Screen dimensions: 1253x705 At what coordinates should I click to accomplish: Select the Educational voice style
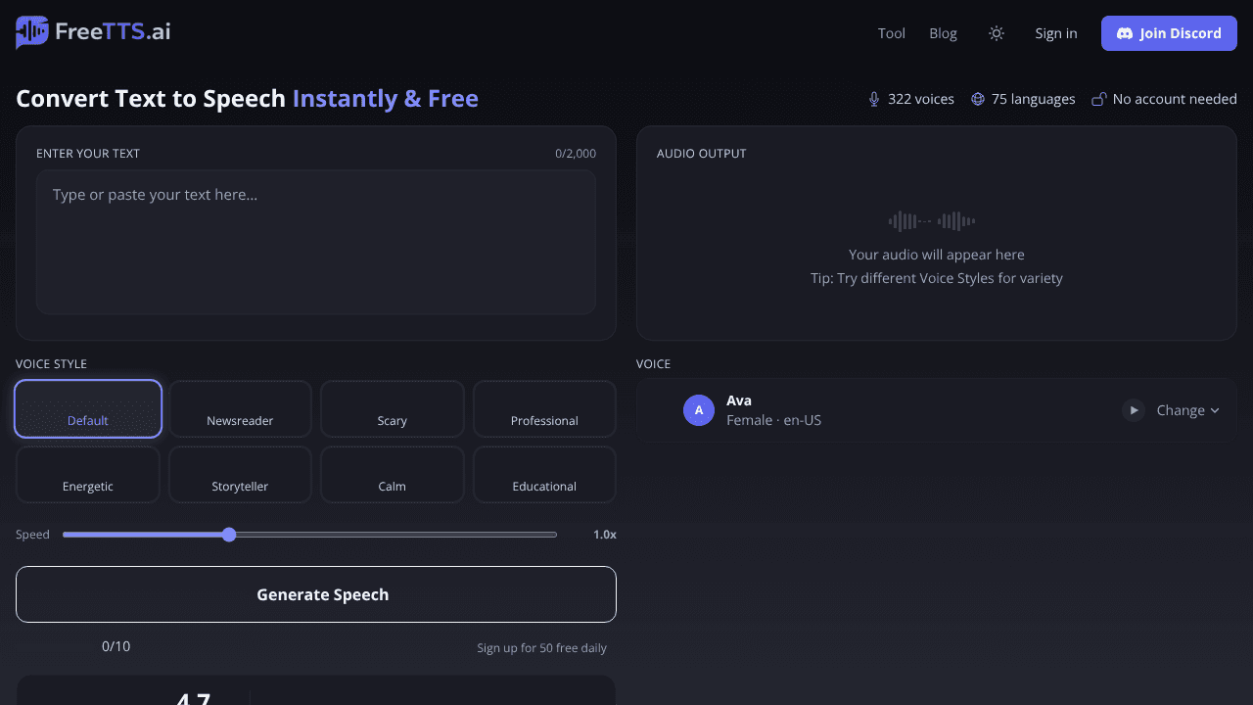[x=544, y=474]
